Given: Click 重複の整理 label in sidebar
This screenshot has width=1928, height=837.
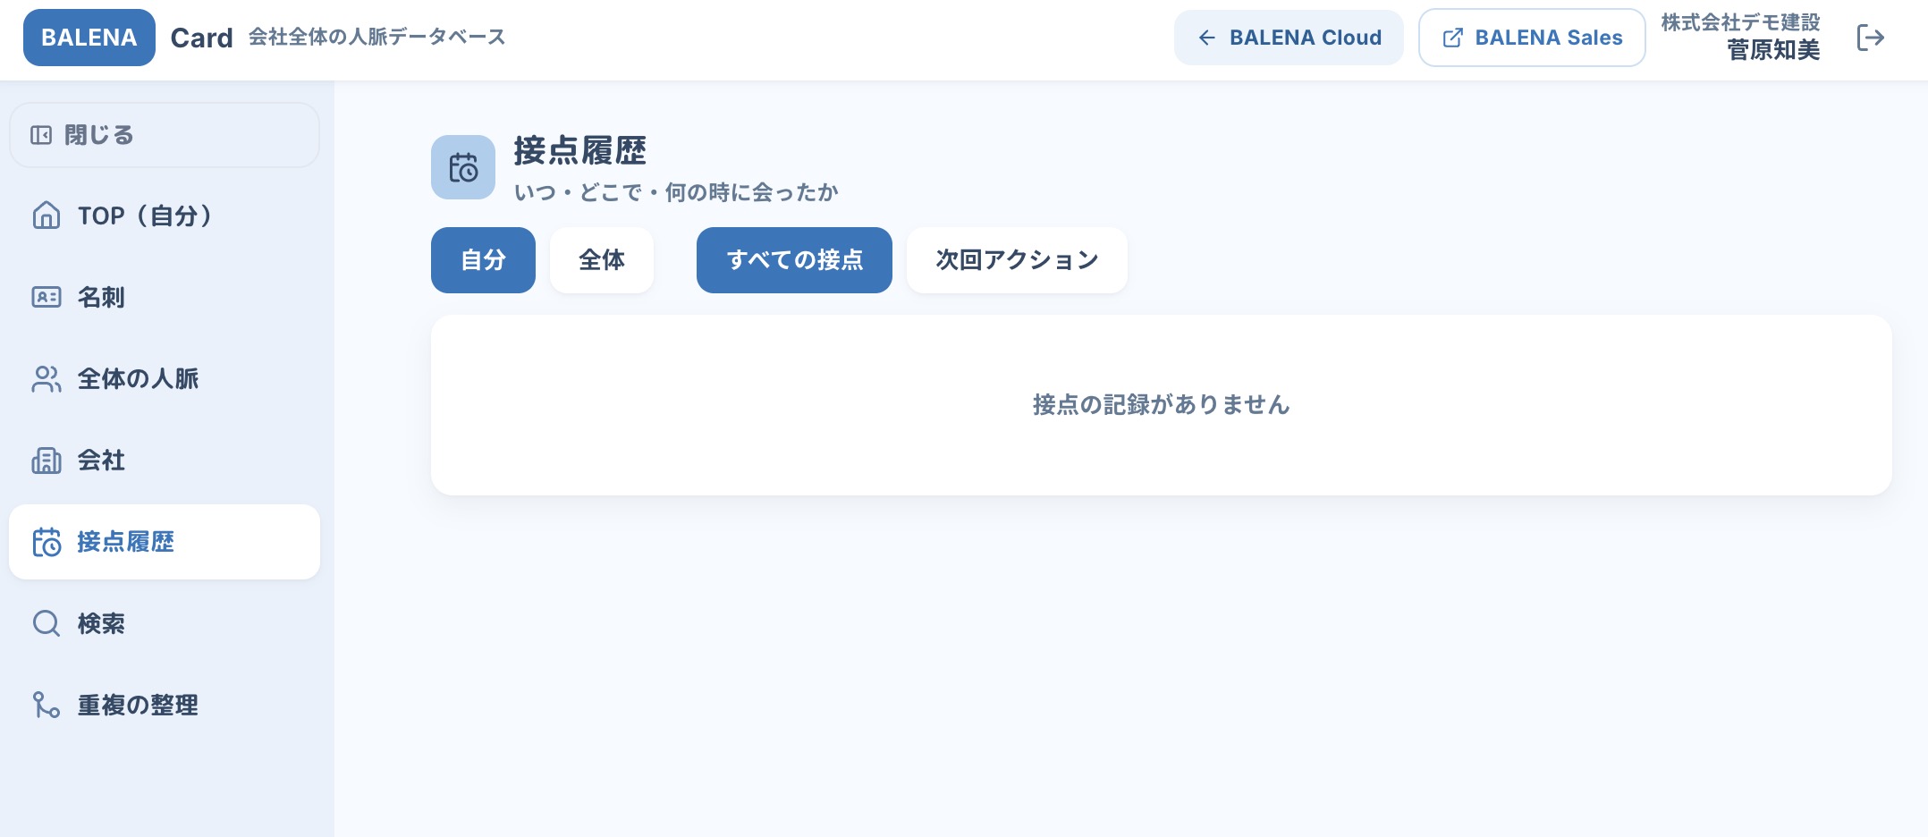Looking at the screenshot, I should point(138,705).
